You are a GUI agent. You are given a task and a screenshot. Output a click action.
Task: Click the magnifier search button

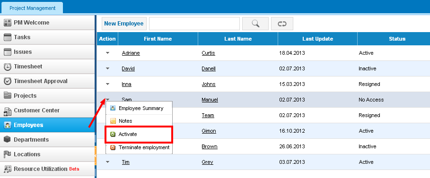coord(255,24)
